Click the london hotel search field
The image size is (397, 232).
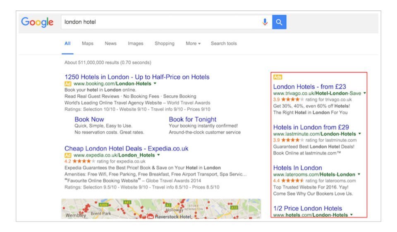(x=161, y=22)
